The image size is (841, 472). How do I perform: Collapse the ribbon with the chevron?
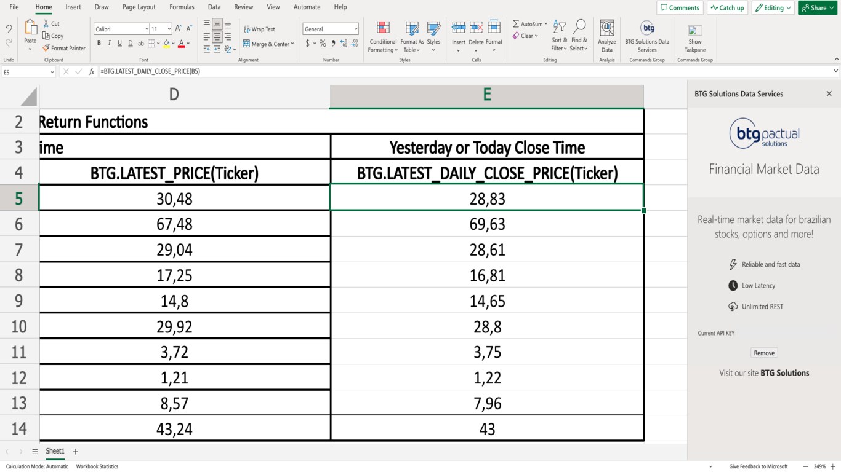[836, 59]
